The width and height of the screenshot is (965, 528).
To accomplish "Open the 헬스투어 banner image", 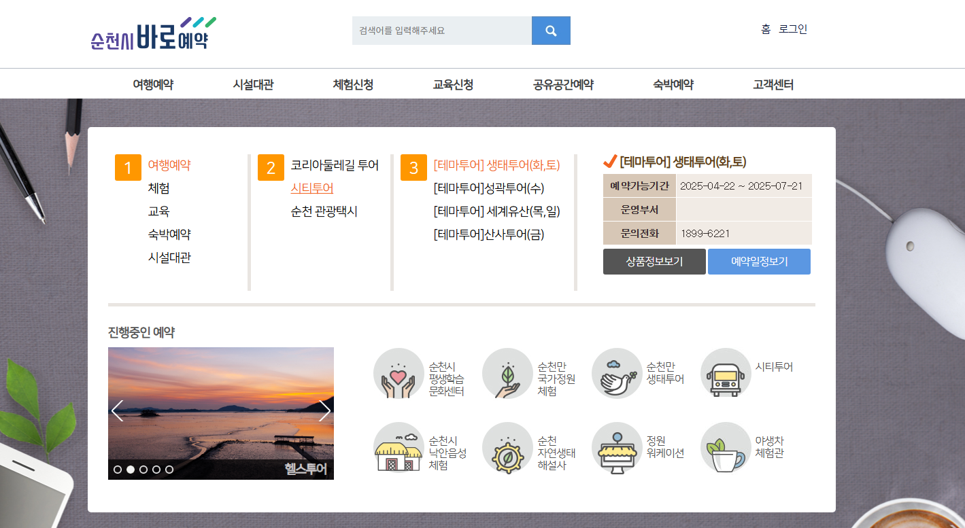I will coord(221,413).
